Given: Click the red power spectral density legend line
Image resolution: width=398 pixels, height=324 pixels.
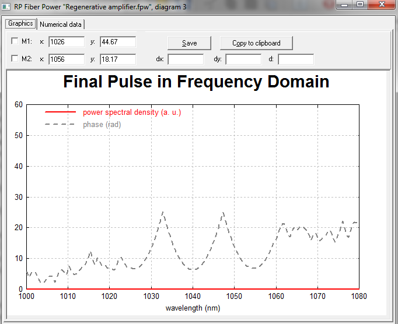Looking at the screenshot, I should (x=61, y=112).
